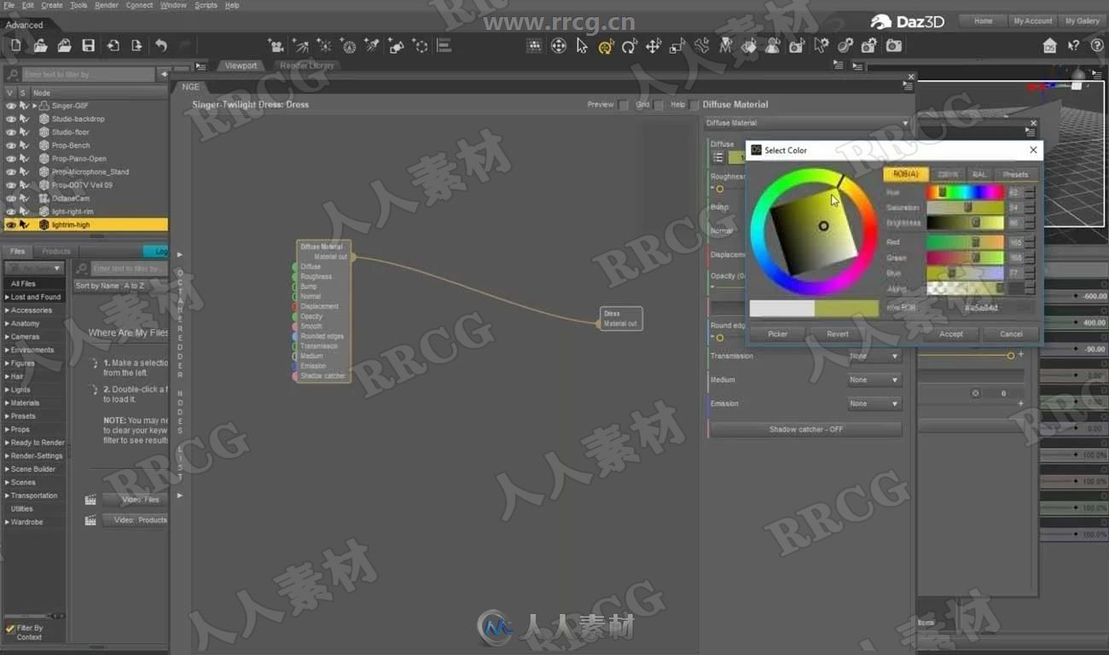Click the Diffuse list options icon
The width and height of the screenshot is (1109, 655).
[x=718, y=157]
